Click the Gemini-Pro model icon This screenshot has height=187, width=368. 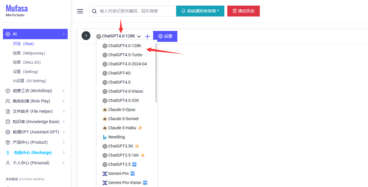pos(105,174)
